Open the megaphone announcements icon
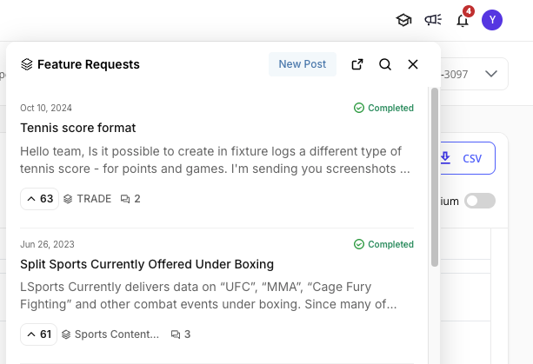This screenshot has height=364, width=533. point(432,20)
